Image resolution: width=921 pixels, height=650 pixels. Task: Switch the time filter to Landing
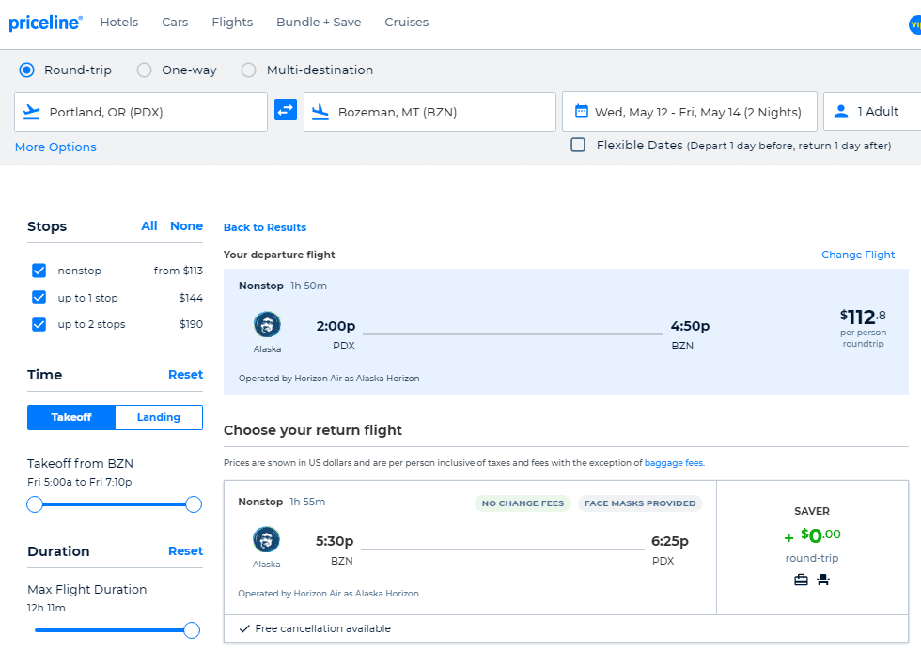coord(159,417)
